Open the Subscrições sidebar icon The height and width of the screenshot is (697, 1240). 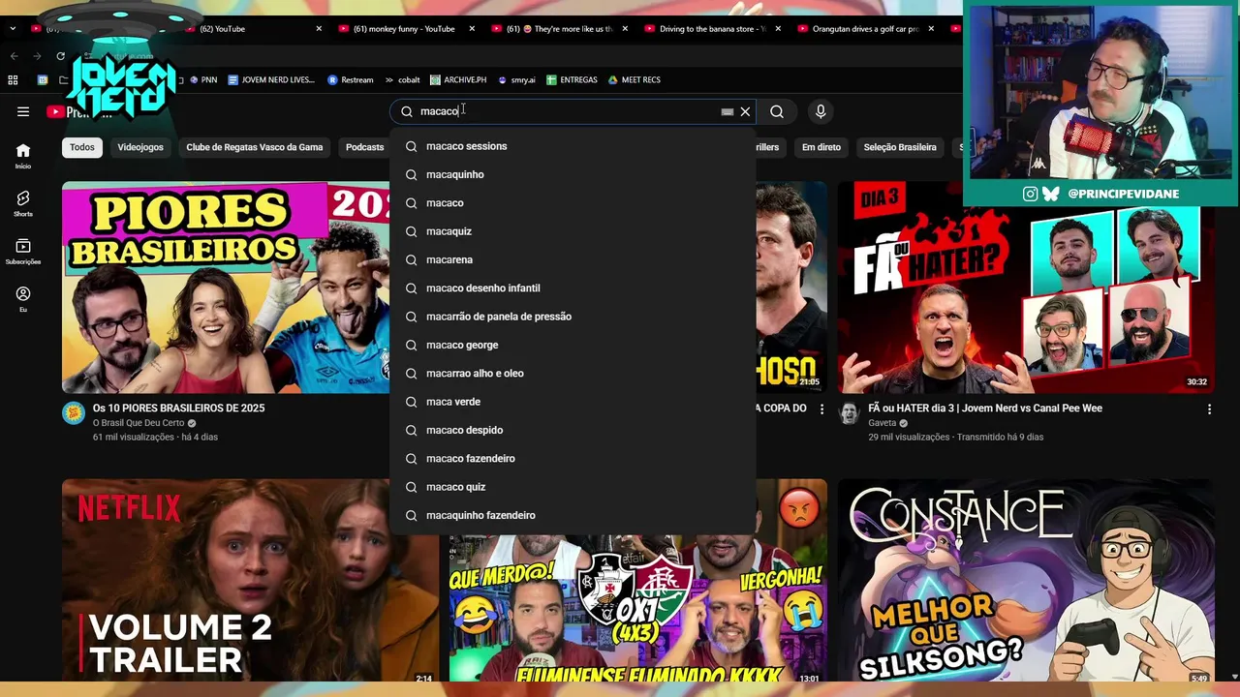tap(23, 252)
